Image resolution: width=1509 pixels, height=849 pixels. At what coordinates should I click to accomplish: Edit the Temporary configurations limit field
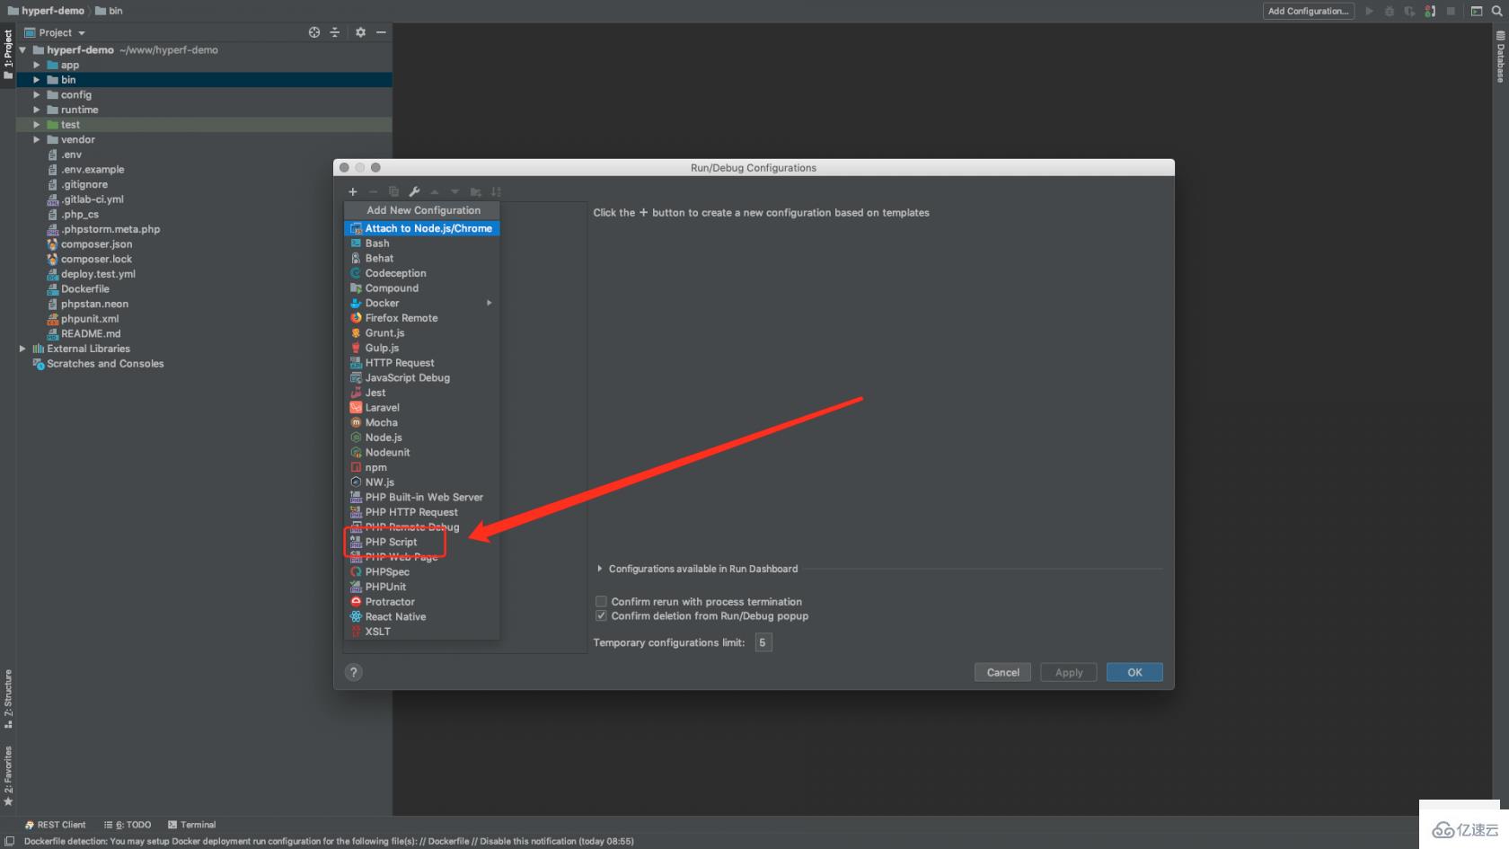763,642
